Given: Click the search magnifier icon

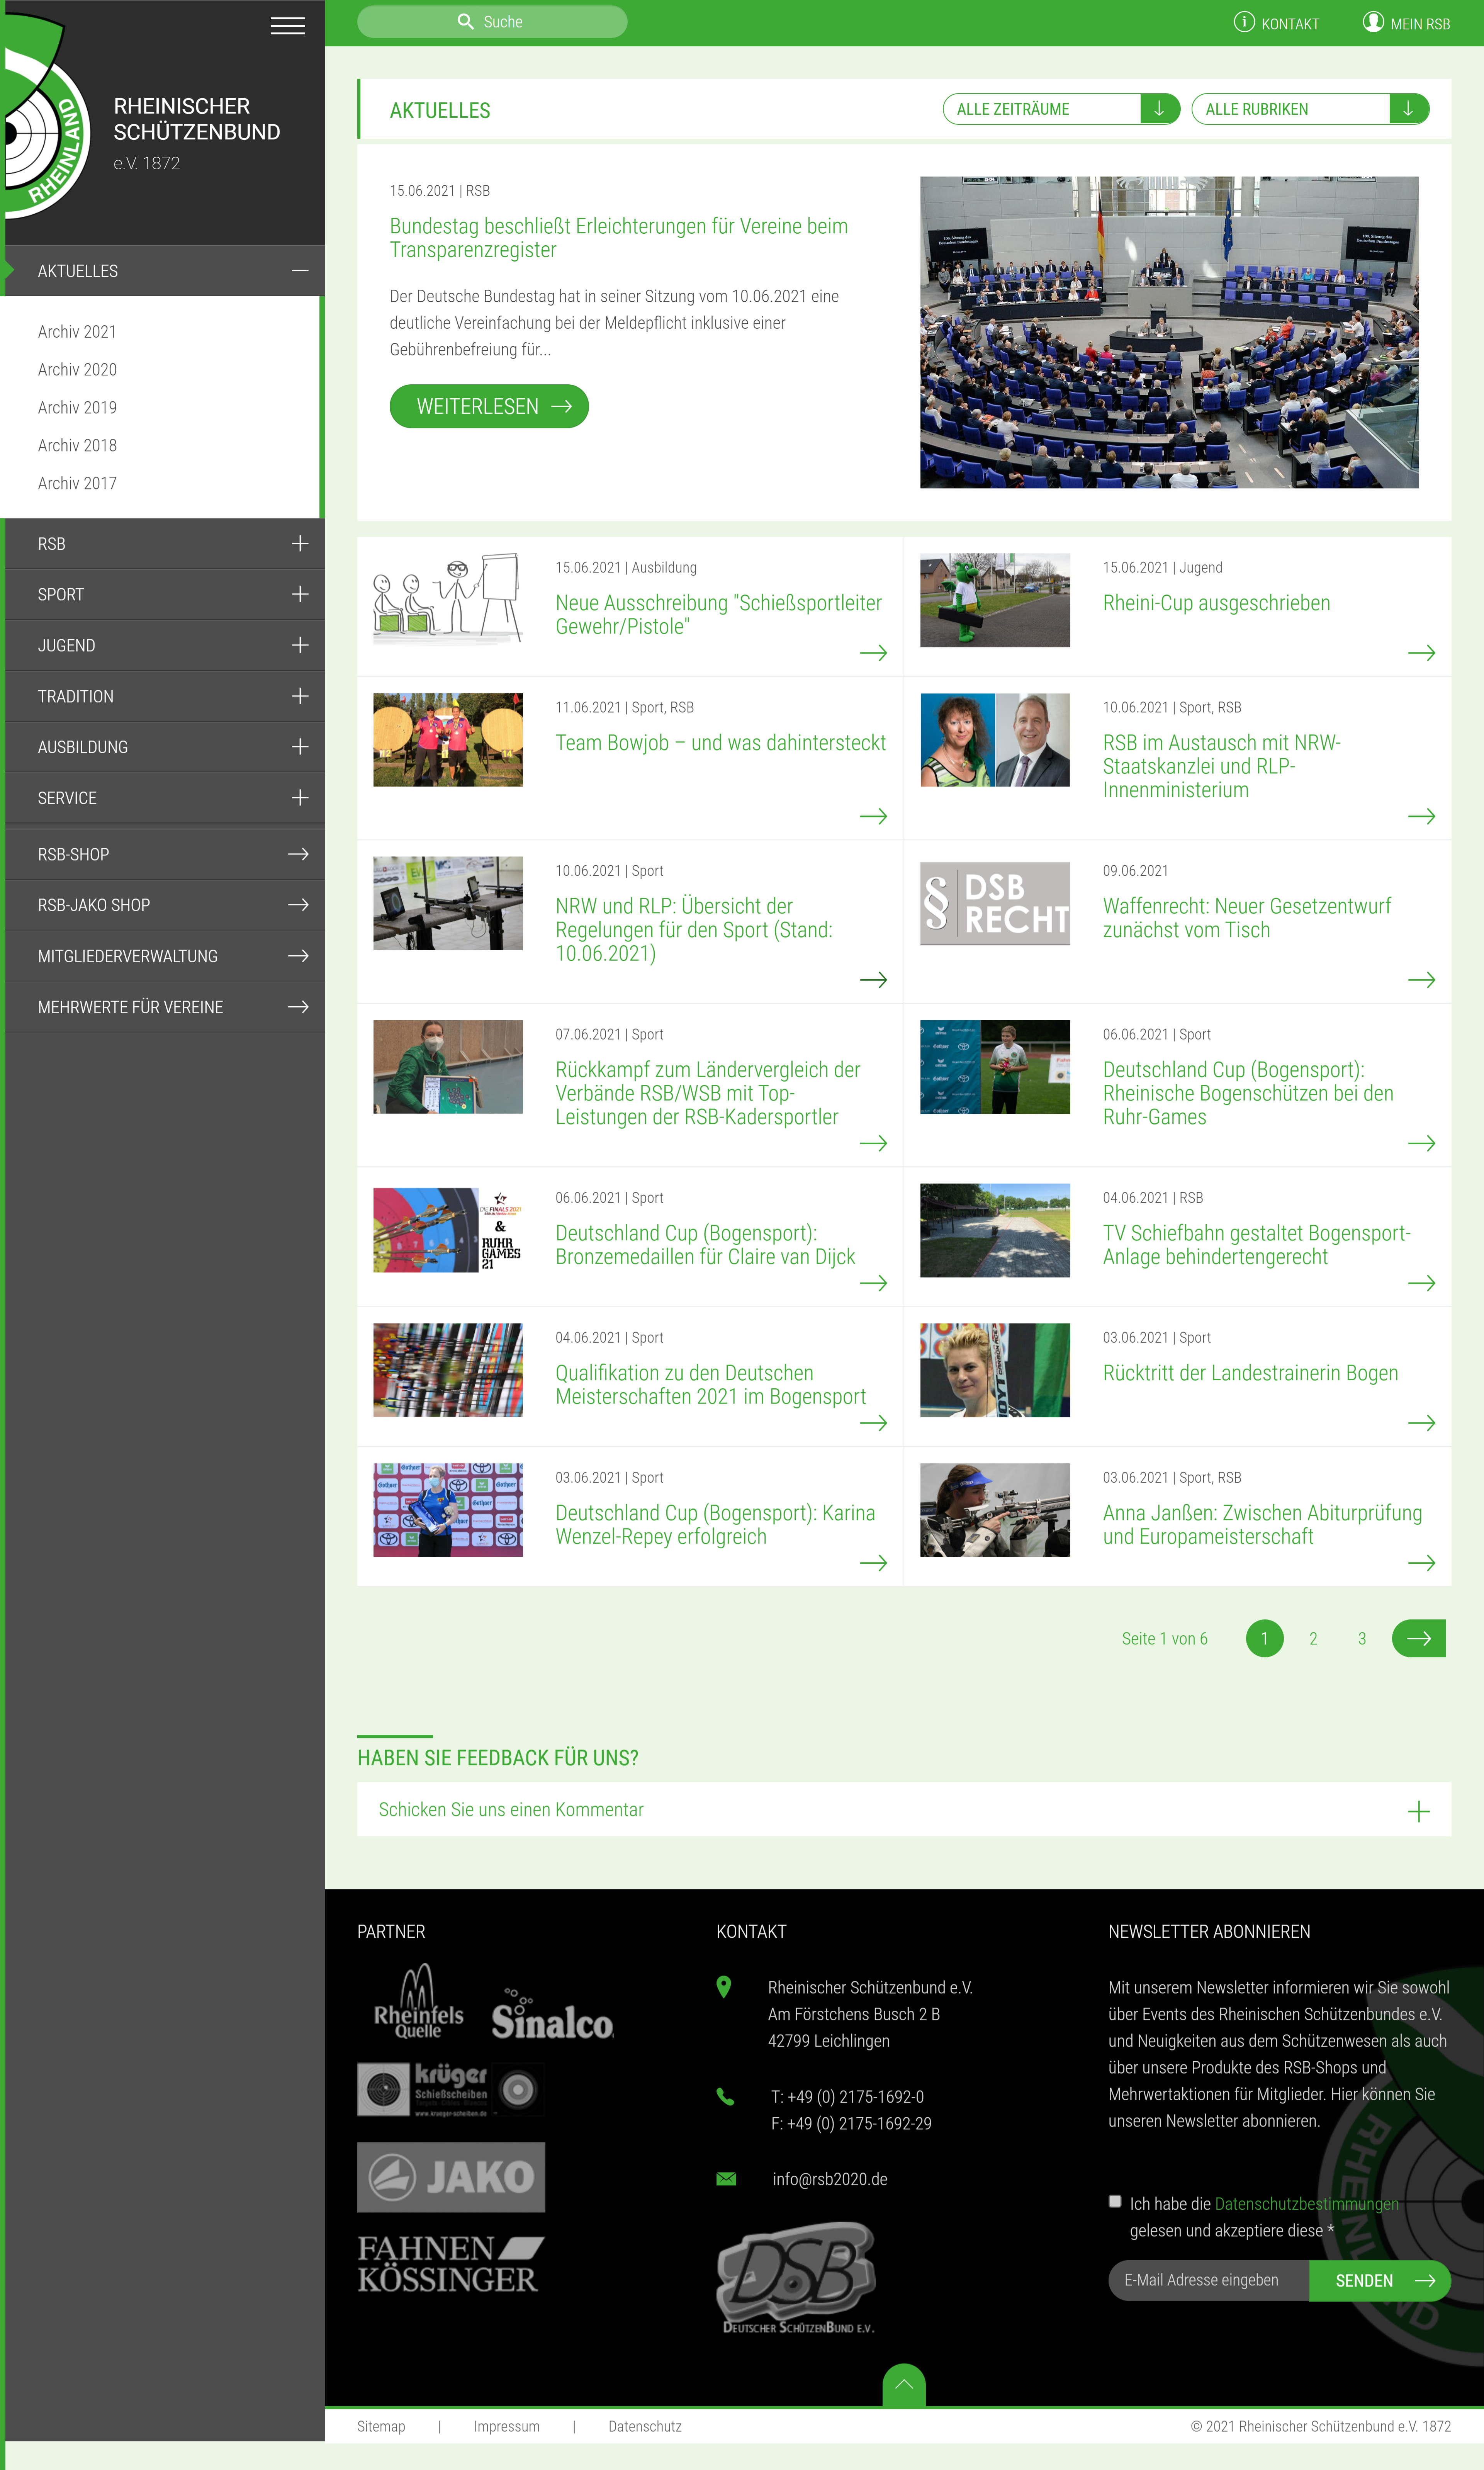Looking at the screenshot, I should [x=465, y=22].
